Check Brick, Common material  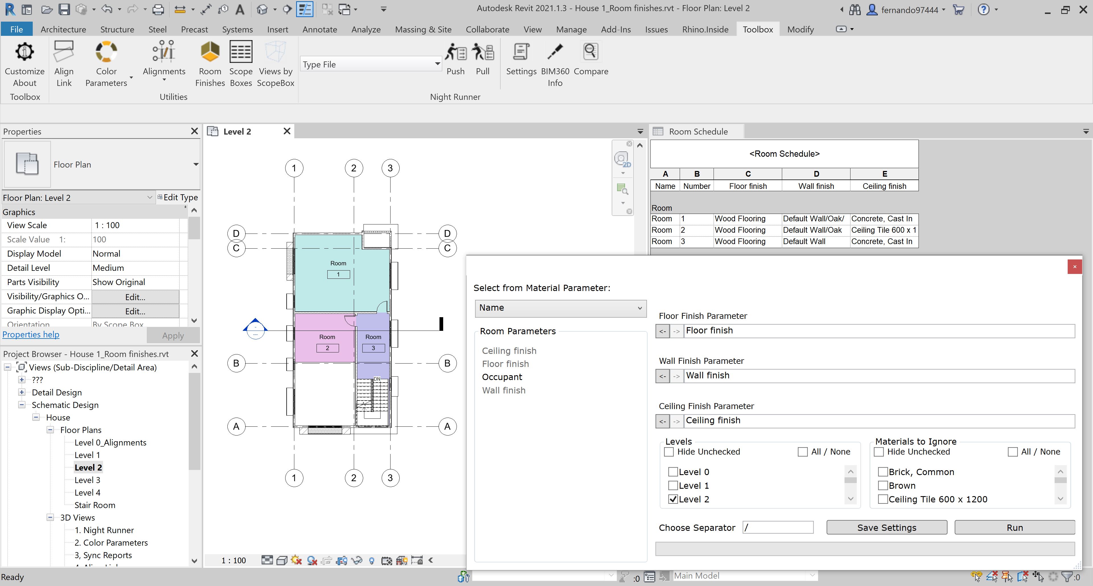pyautogui.click(x=883, y=472)
